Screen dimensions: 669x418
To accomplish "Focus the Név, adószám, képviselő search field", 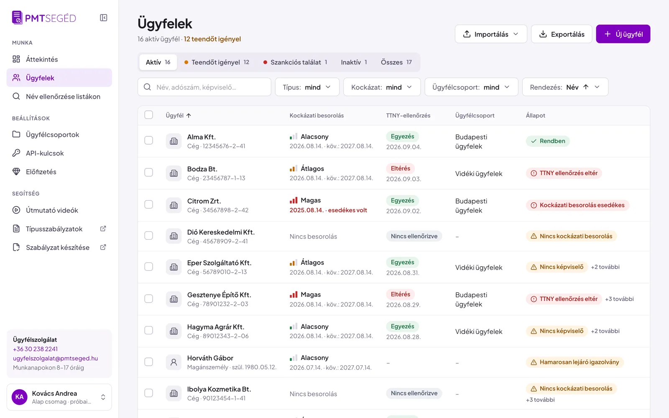I will [x=204, y=87].
